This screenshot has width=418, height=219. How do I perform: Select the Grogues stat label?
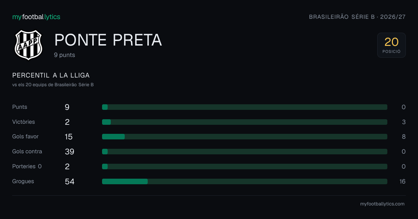coord(23,181)
